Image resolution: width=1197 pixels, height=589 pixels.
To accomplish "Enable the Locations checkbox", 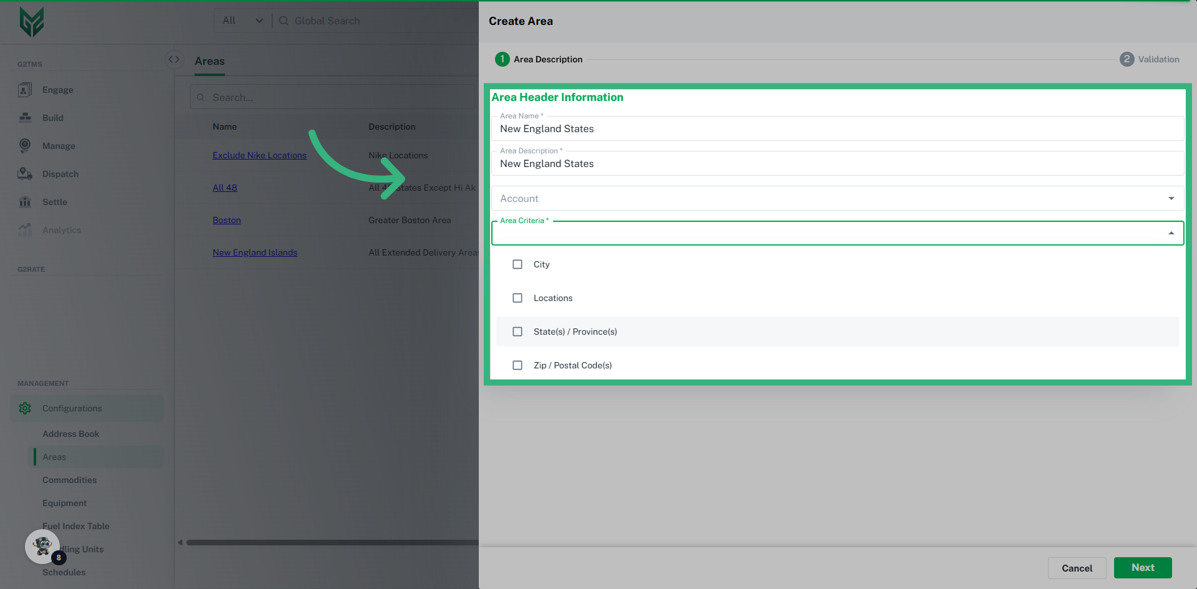I will click(x=517, y=297).
